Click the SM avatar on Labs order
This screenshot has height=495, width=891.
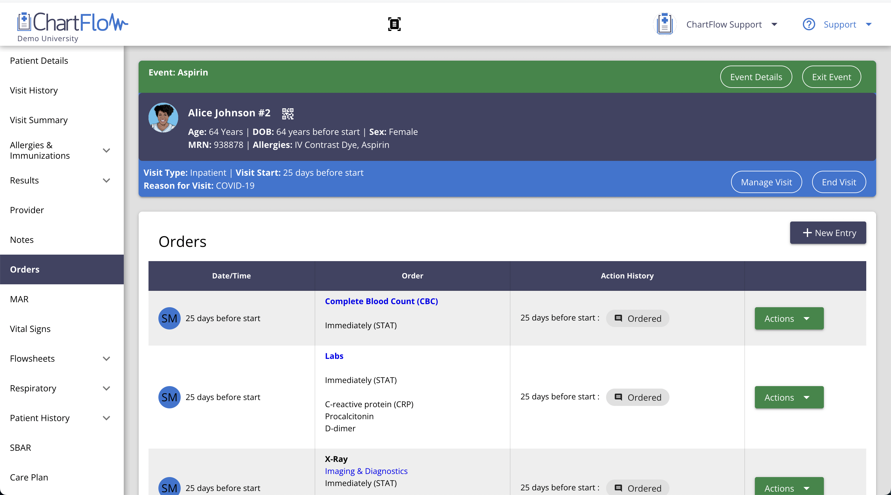169,397
